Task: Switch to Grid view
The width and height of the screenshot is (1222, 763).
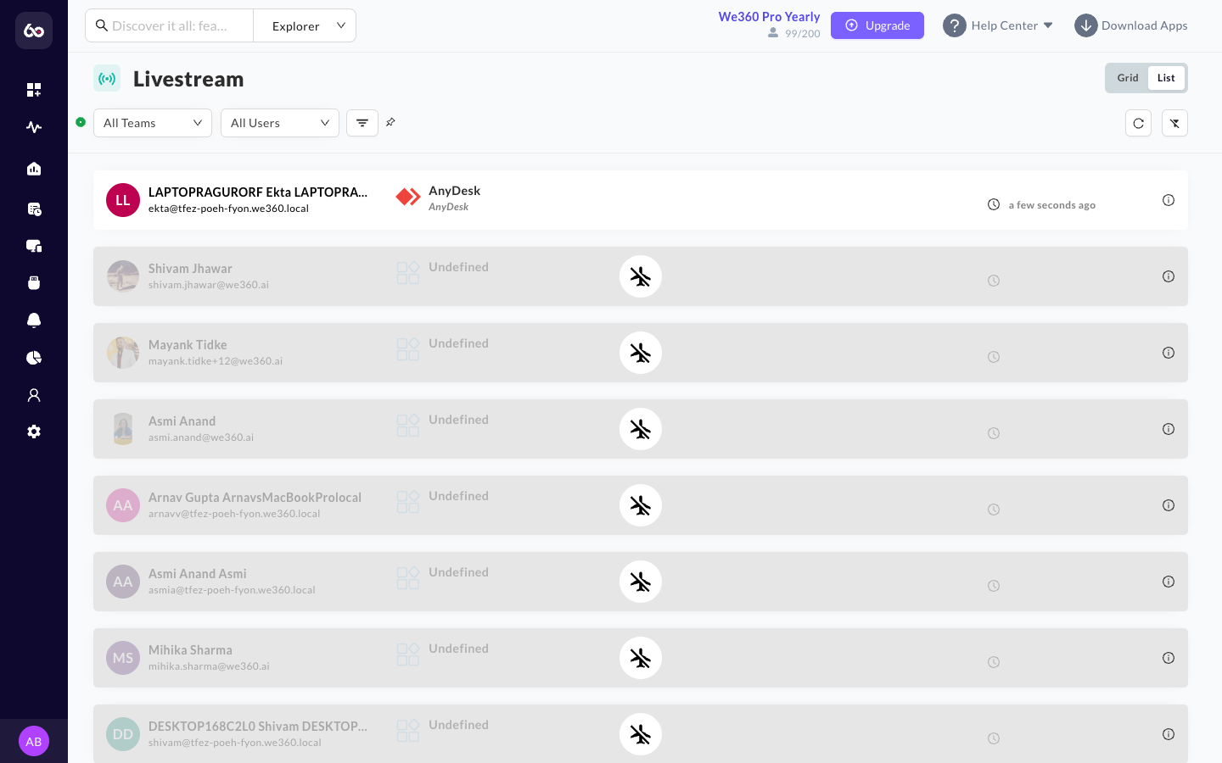Action: (x=1128, y=78)
